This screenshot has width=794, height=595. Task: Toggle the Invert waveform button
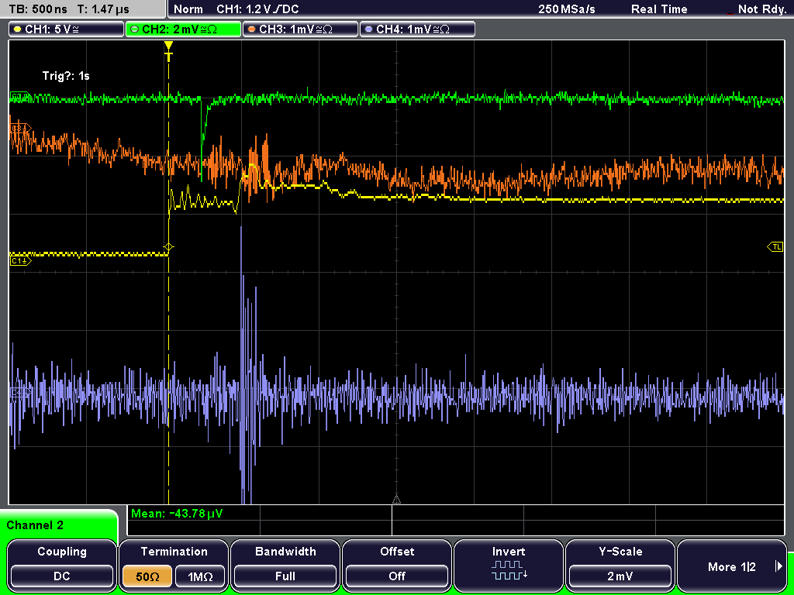509,564
